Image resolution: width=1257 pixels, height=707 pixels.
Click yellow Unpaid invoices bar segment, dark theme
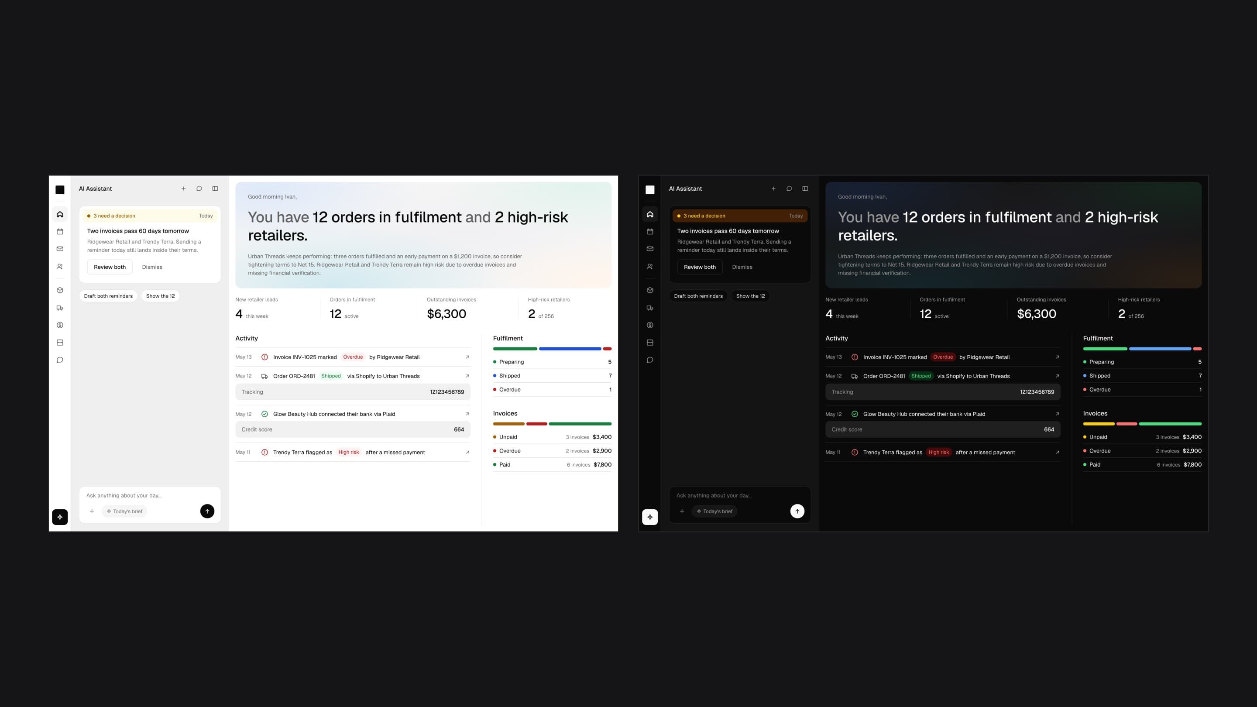coord(1099,424)
